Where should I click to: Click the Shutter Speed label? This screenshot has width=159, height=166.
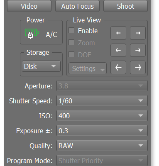pyautogui.click(x=31, y=101)
